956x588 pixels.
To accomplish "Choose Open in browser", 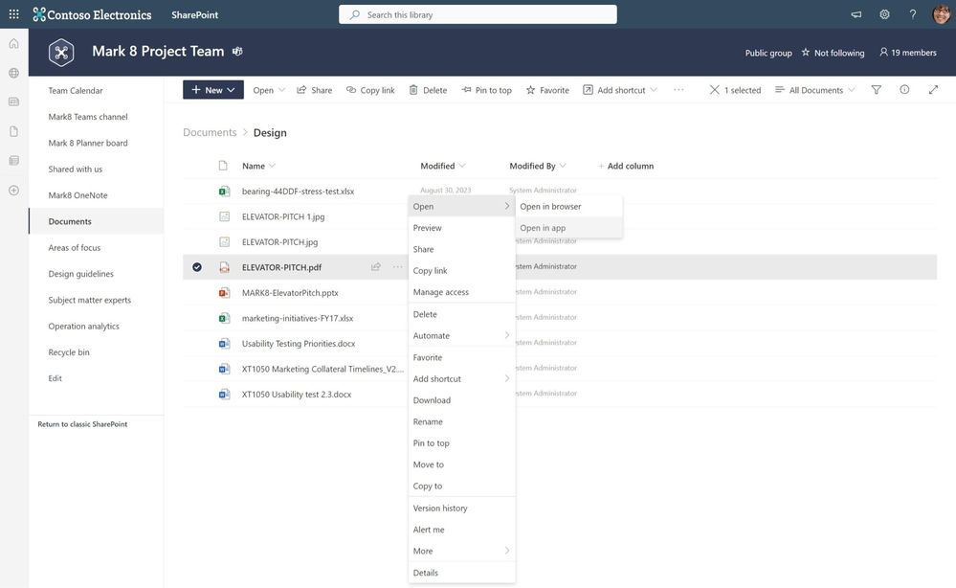I will tap(568, 206).
